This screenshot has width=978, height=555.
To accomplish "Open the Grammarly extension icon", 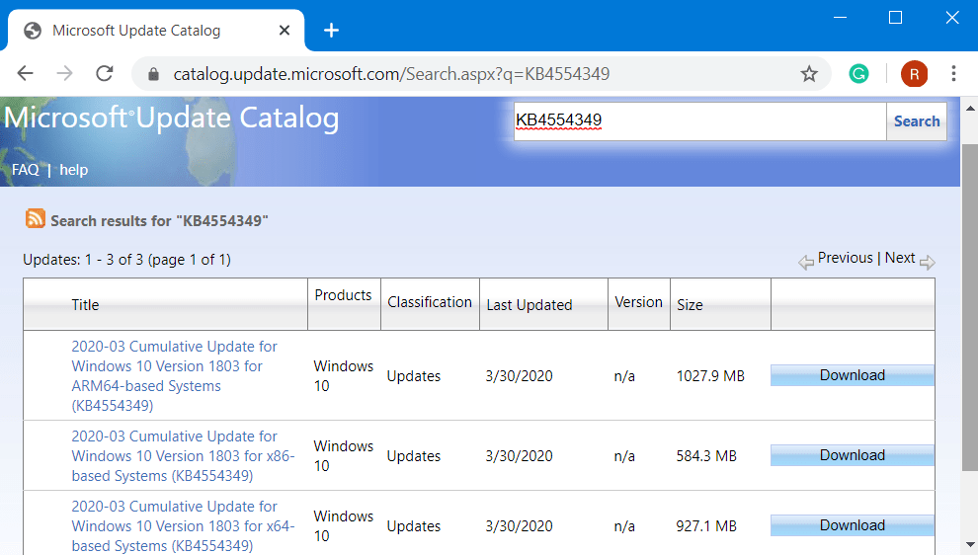I will click(x=858, y=74).
